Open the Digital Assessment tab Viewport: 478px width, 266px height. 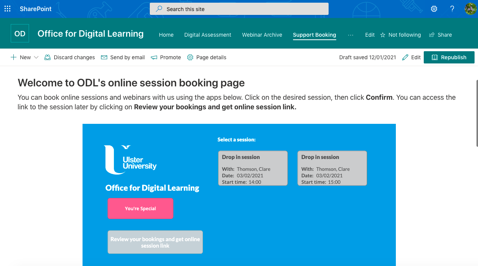click(x=208, y=35)
